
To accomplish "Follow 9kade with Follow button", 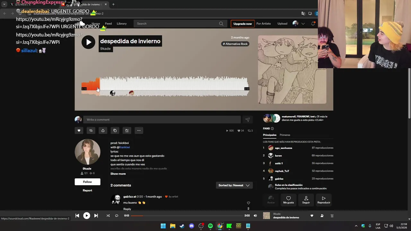I will coord(87,182).
